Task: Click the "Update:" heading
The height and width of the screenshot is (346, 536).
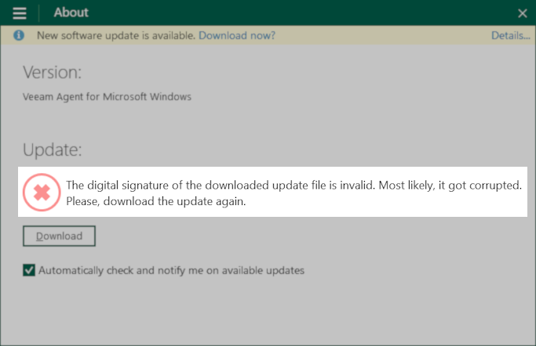Action: [53, 150]
